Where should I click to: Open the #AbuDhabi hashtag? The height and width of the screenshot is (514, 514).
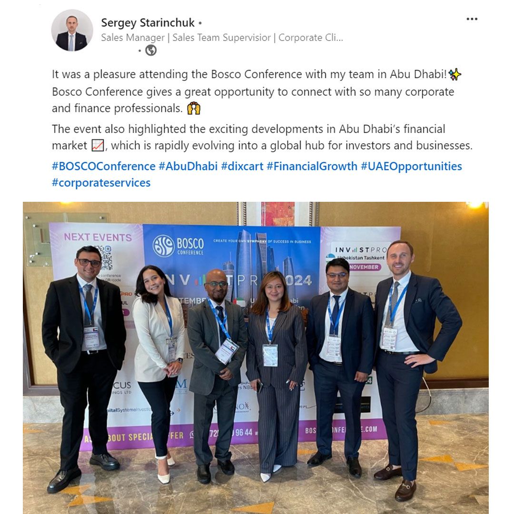tap(188, 166)
